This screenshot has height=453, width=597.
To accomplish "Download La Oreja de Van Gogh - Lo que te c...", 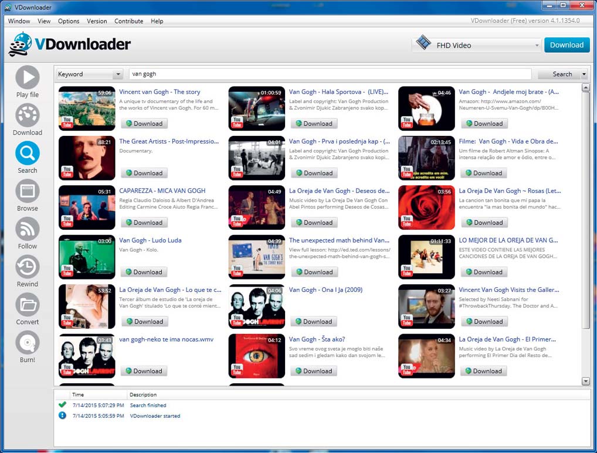I will [x=145, y=321].
